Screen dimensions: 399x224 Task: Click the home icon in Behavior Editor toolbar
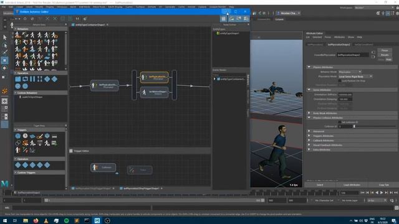(25, 19)
